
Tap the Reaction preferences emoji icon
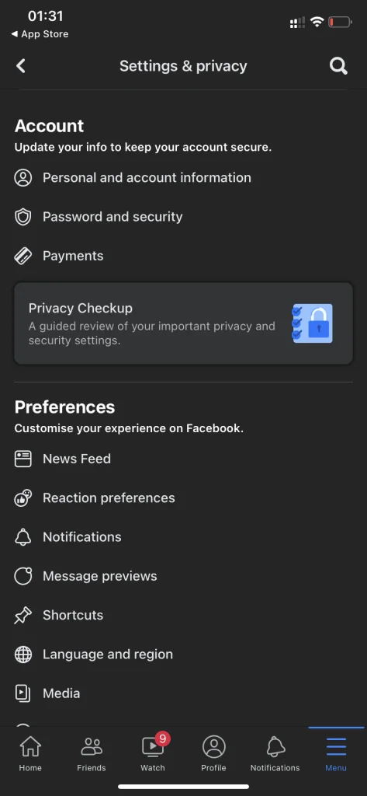[x=23, y=498]
